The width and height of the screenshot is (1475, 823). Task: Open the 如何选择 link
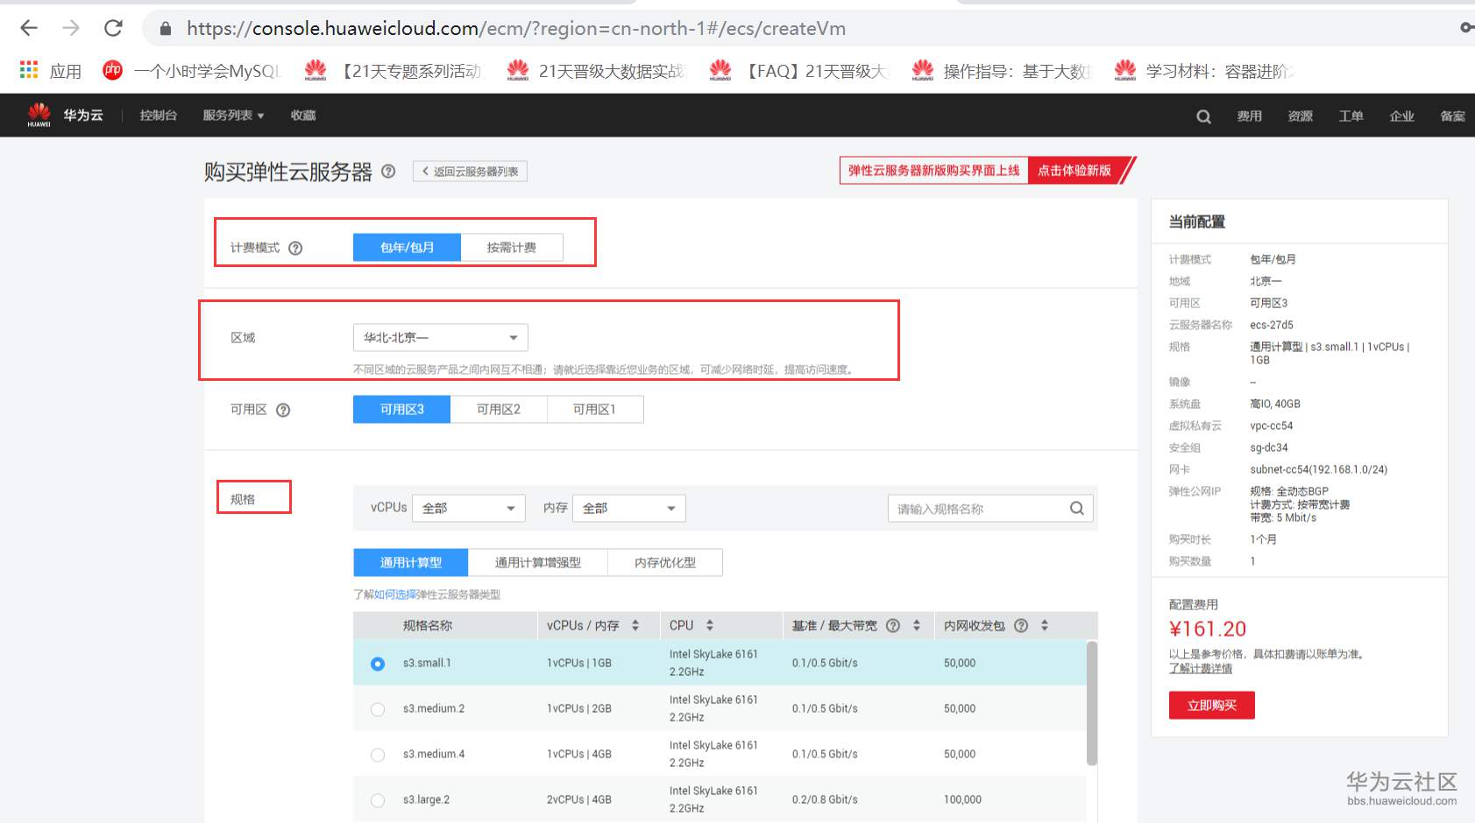click(x=396, y=594)
